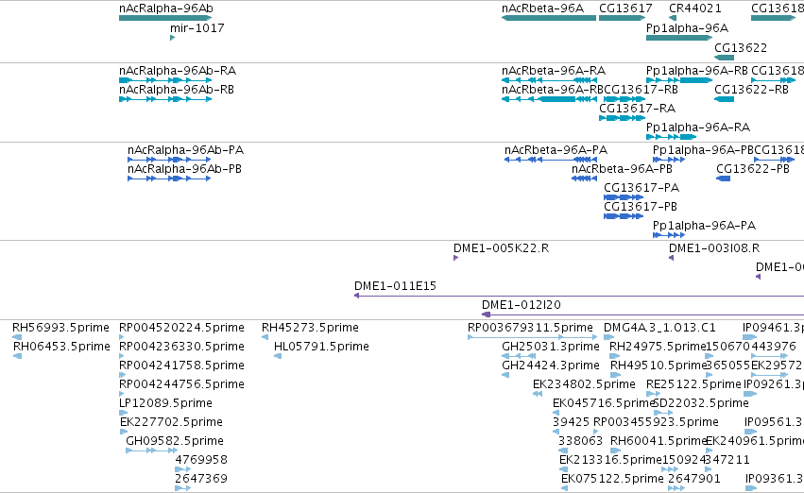804x493 pixels.
Task: Click the DME1-005K22.R label
Action: pos(501,248)
